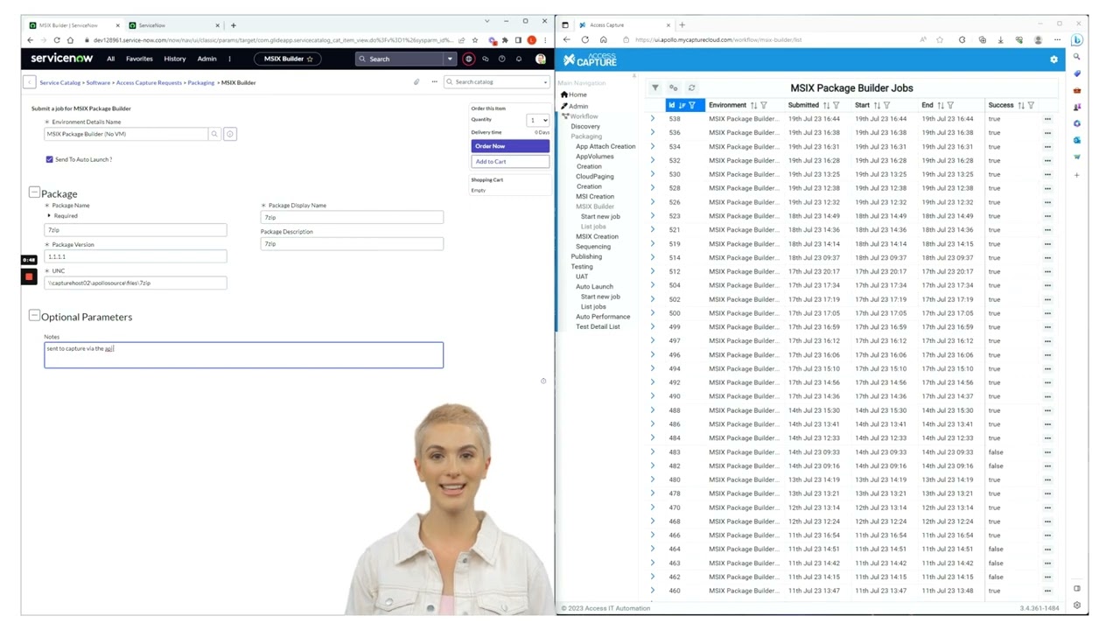Sort by the Environment column arrows
Image resolution: width=1120 pixels, height=630 pixels.
point(753,105)
